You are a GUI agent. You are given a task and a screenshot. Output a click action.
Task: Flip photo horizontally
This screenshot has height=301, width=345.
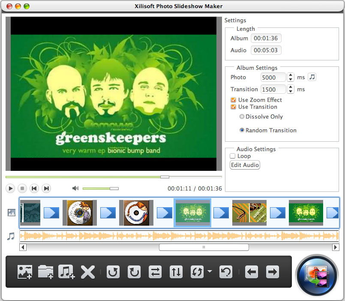click(155, 272)
